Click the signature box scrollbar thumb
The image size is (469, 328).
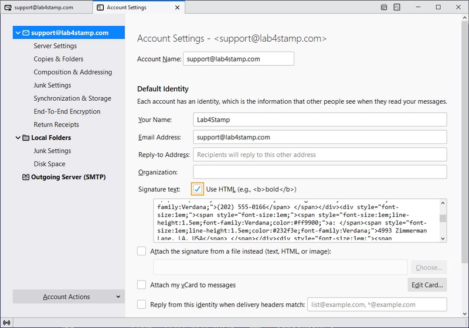click(x=443, y=218)
